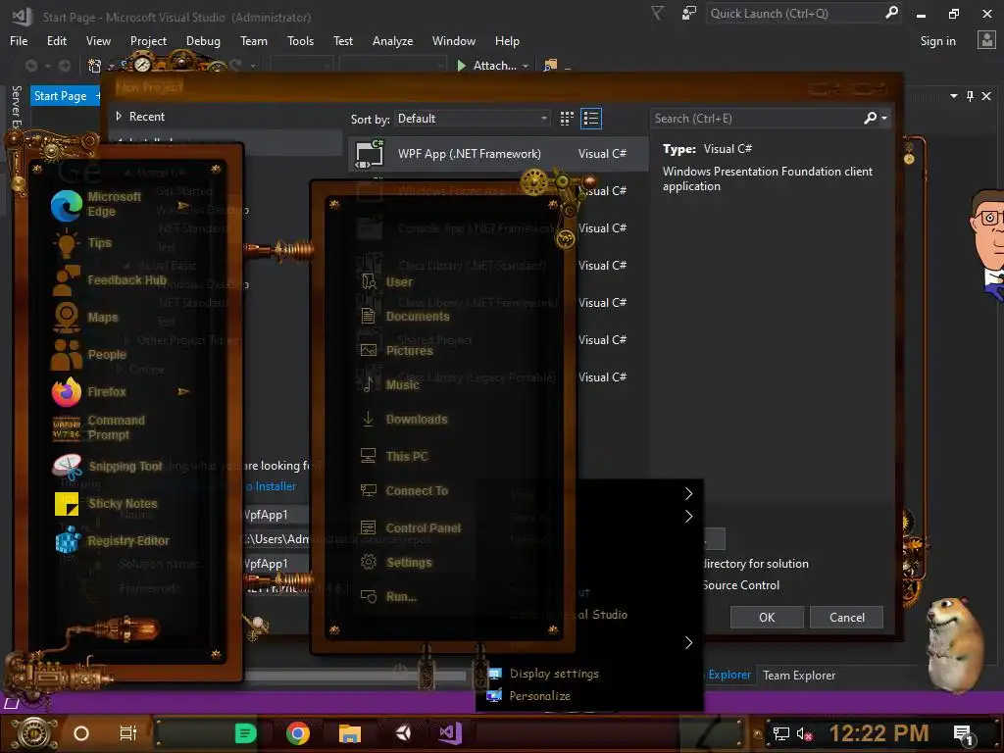
Task: Open Registry Editor from the start menu
Action: tap(112, 541)
